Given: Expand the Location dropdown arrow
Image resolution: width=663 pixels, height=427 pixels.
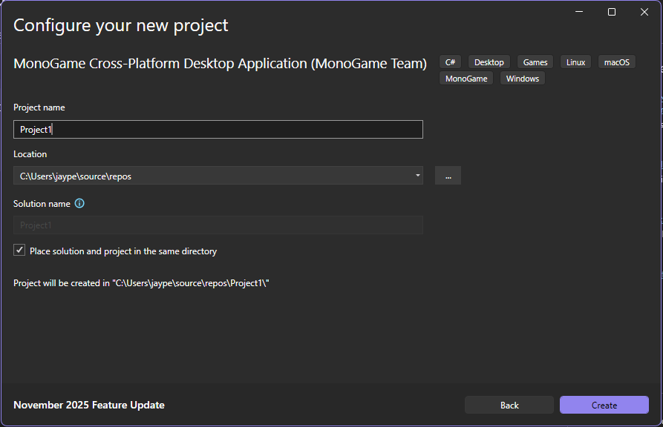Looking at the screenshot, I should tap(418, 176).
